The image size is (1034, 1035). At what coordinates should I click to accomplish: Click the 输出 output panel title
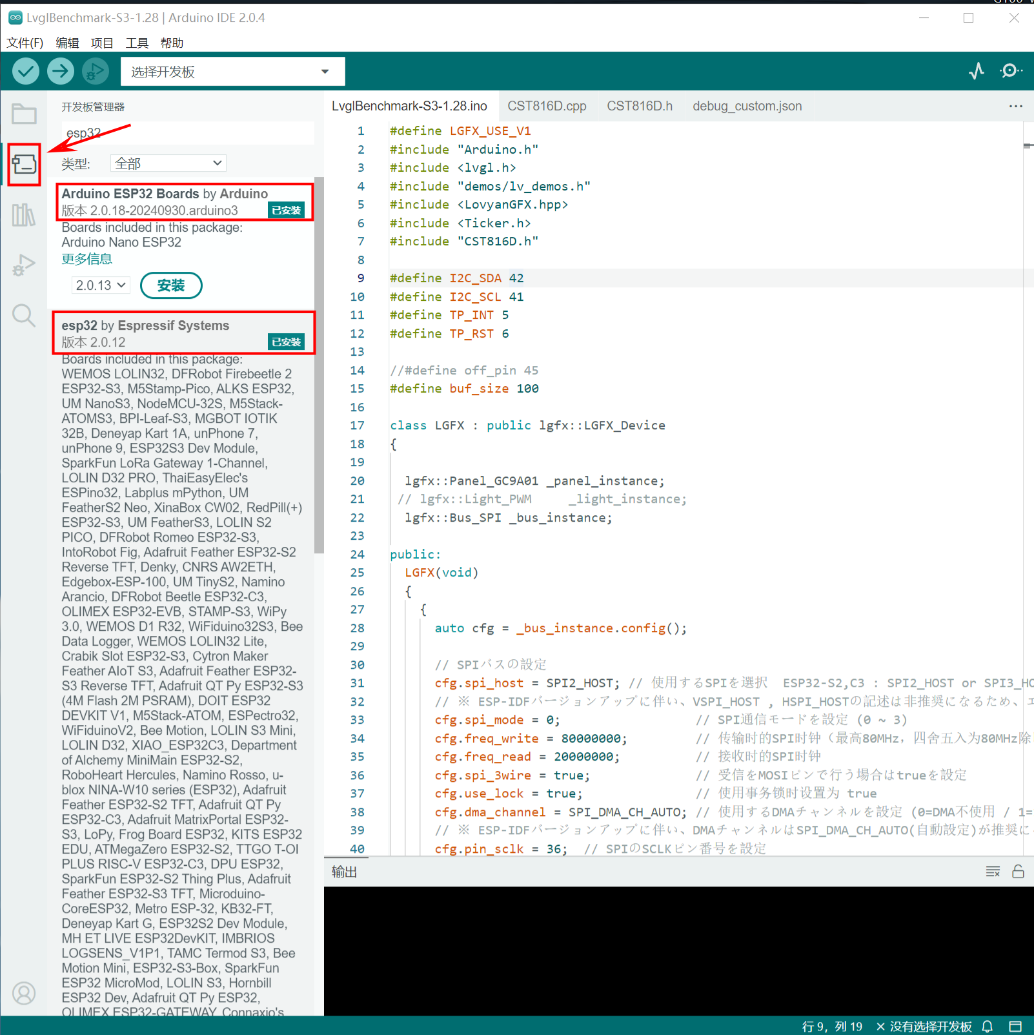pos(344,872)
